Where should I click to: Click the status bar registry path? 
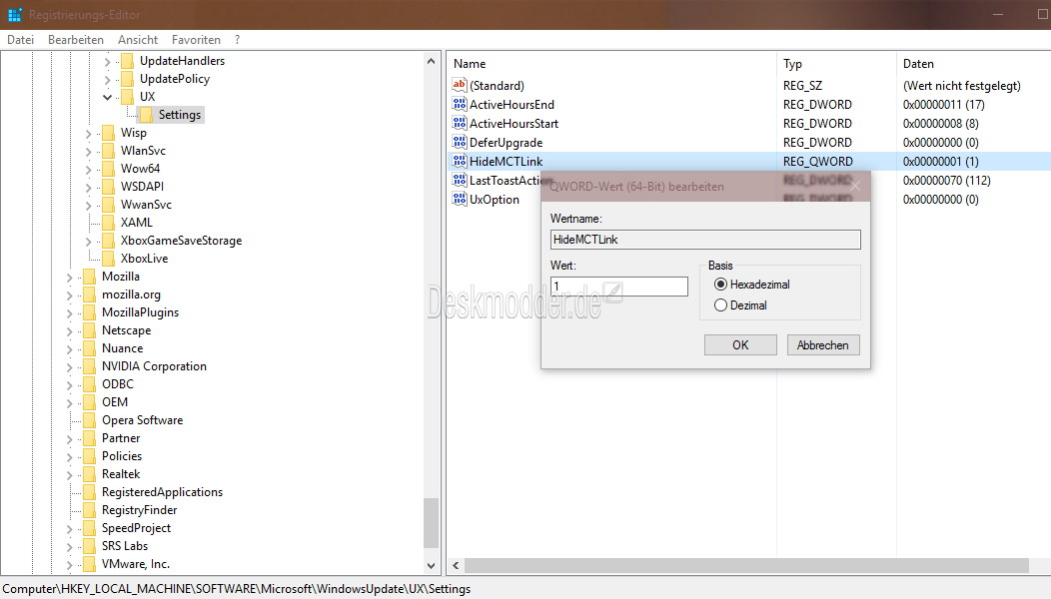click(237, 589)
